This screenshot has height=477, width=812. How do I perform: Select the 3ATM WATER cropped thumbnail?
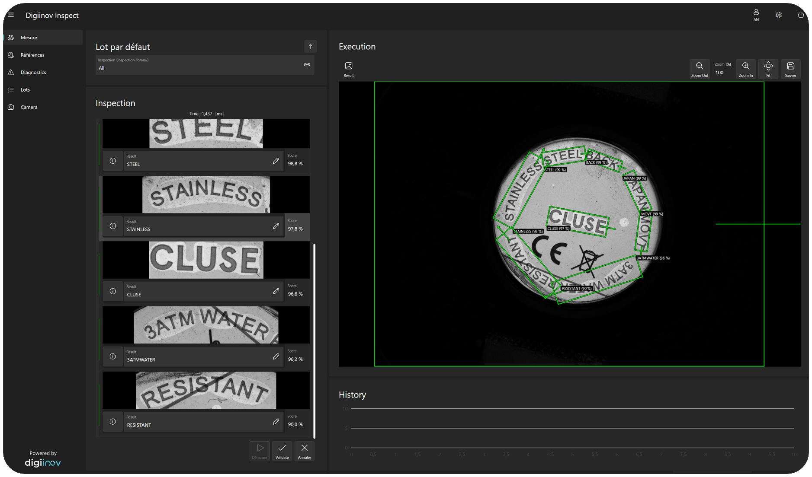(x=206, y=325)
